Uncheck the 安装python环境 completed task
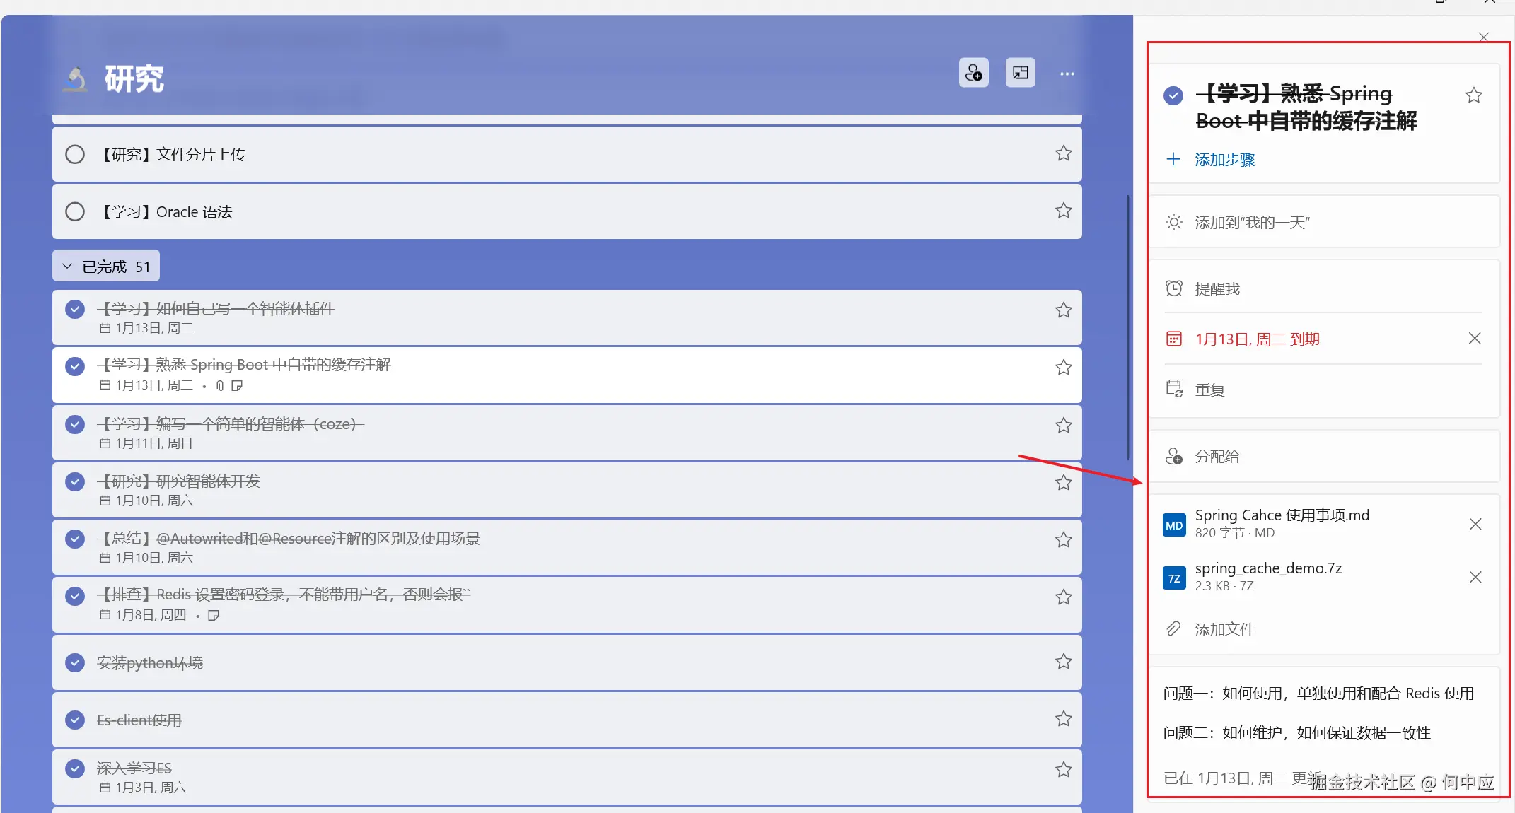The image size is (1515, 813). tap(75, 662)
